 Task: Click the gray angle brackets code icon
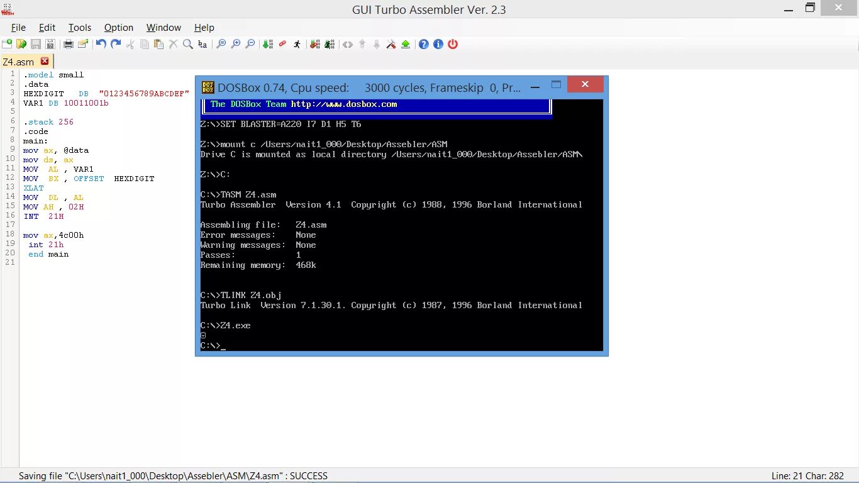347,44
